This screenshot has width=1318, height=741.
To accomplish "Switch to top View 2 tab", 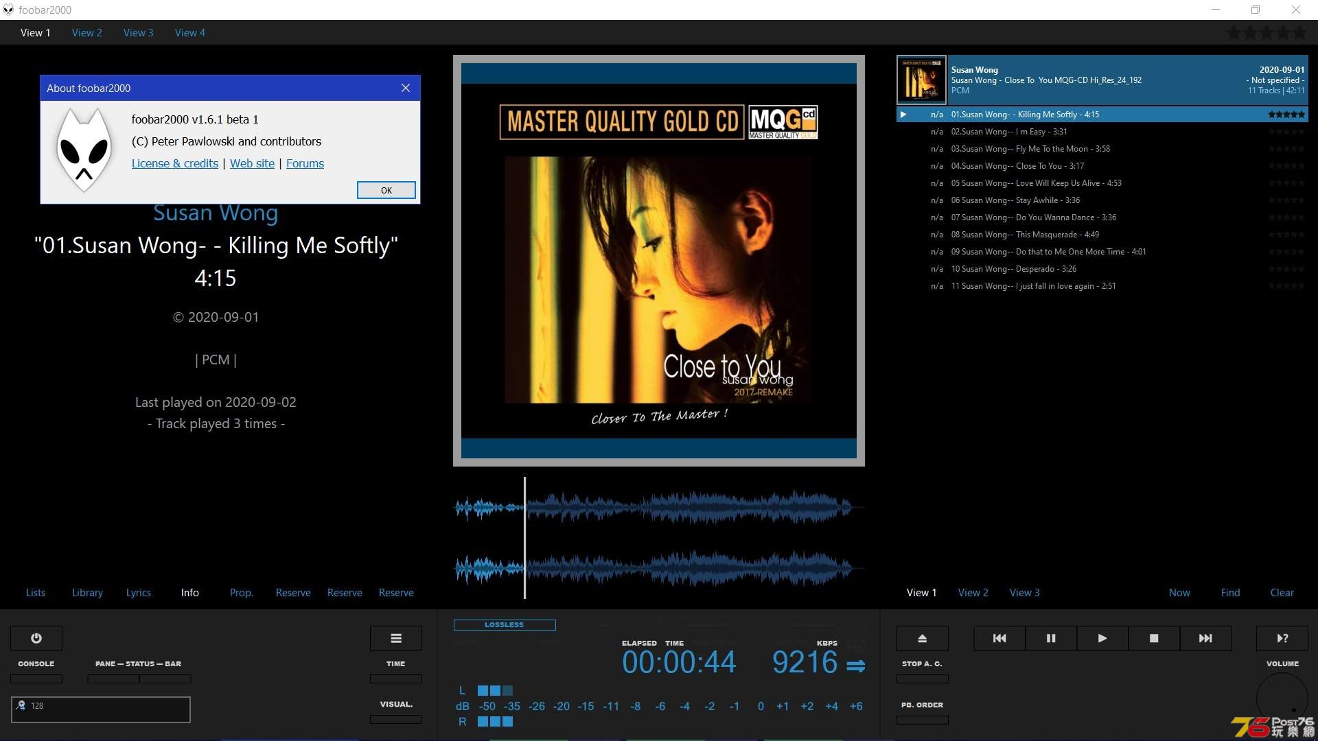I will pos(87,33).
